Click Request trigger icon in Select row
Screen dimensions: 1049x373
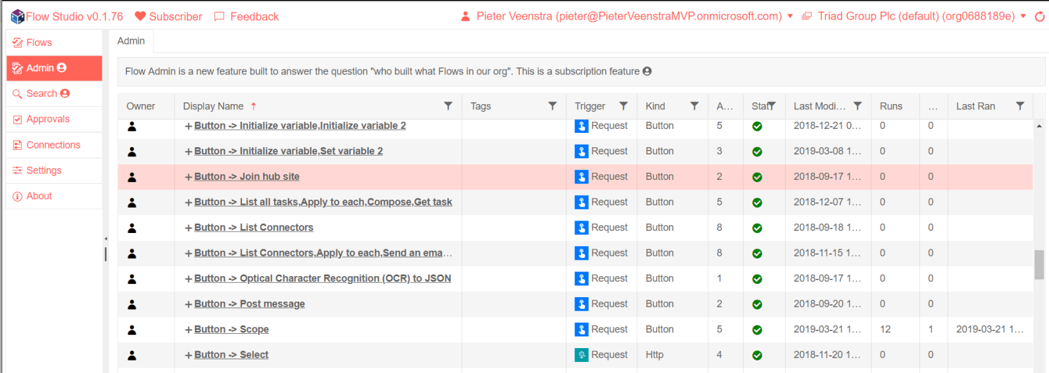coord(582,355)
